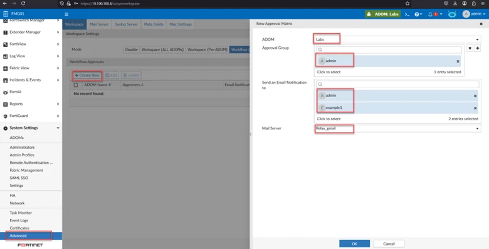Viewport: 489px width, 249px height.
Task: Open Admin Profiles settings
Action: (x=22, y=155)
